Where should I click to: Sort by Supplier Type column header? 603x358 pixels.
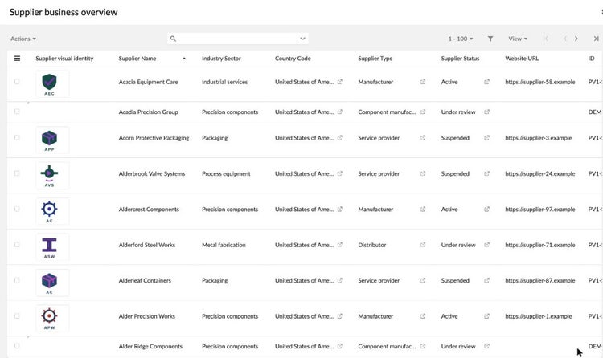pyautogui.click(x=375, y=59)
